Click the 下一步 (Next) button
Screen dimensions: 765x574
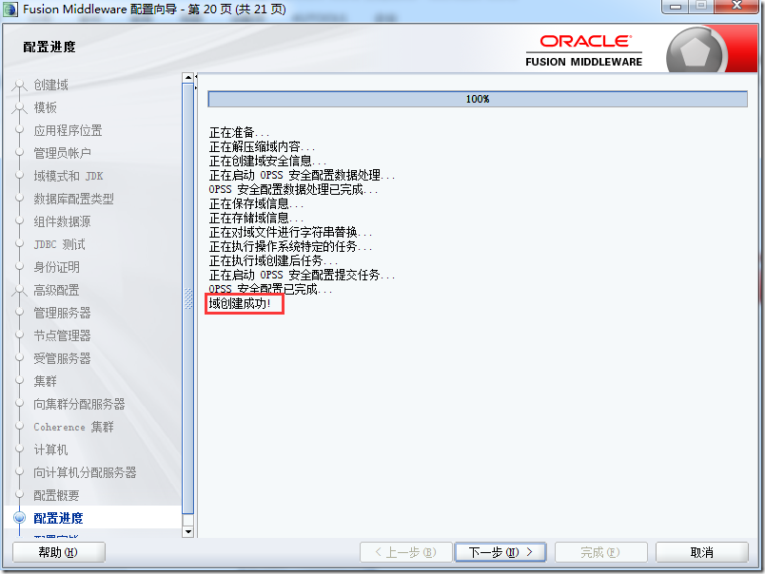[500, 552]
